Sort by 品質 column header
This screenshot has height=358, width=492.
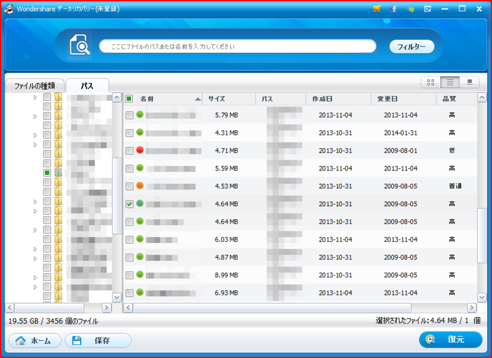pos(456,99)
